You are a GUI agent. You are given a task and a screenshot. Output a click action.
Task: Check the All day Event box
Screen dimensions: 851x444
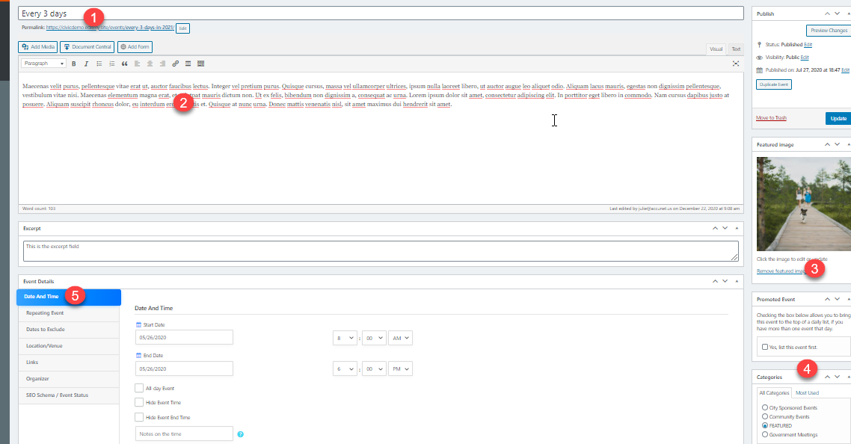[139, 388]
